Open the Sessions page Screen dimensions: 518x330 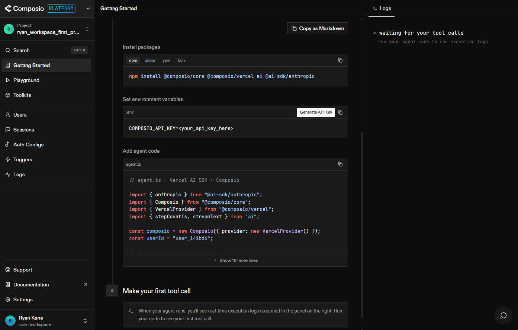pos(47,130)
